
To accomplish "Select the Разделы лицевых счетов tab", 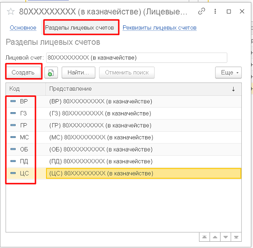I will coord(79,28).
